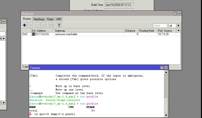This screenshot has width=202, height=118.
Task: Select the VRF tab
Action: tap(59, 19)
